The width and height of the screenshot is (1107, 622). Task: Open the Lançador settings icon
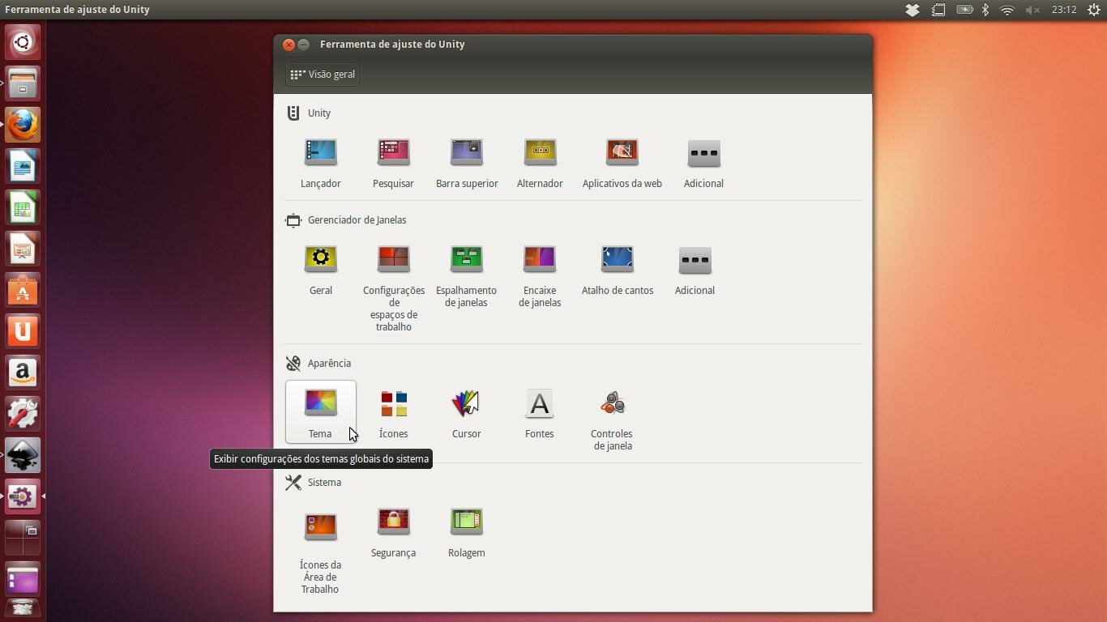click(x=321, y=152)
